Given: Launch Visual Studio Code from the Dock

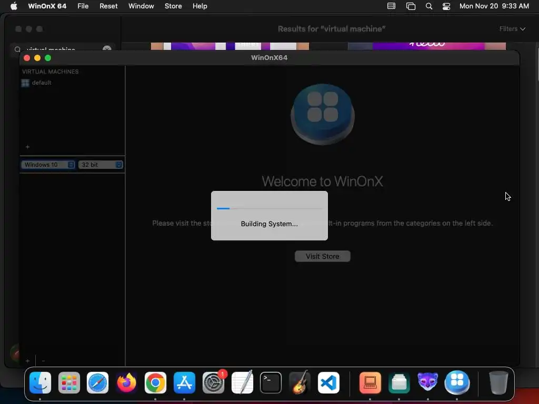Looking at the screenshot, I should pyautogui.click(x=328, y=383).
